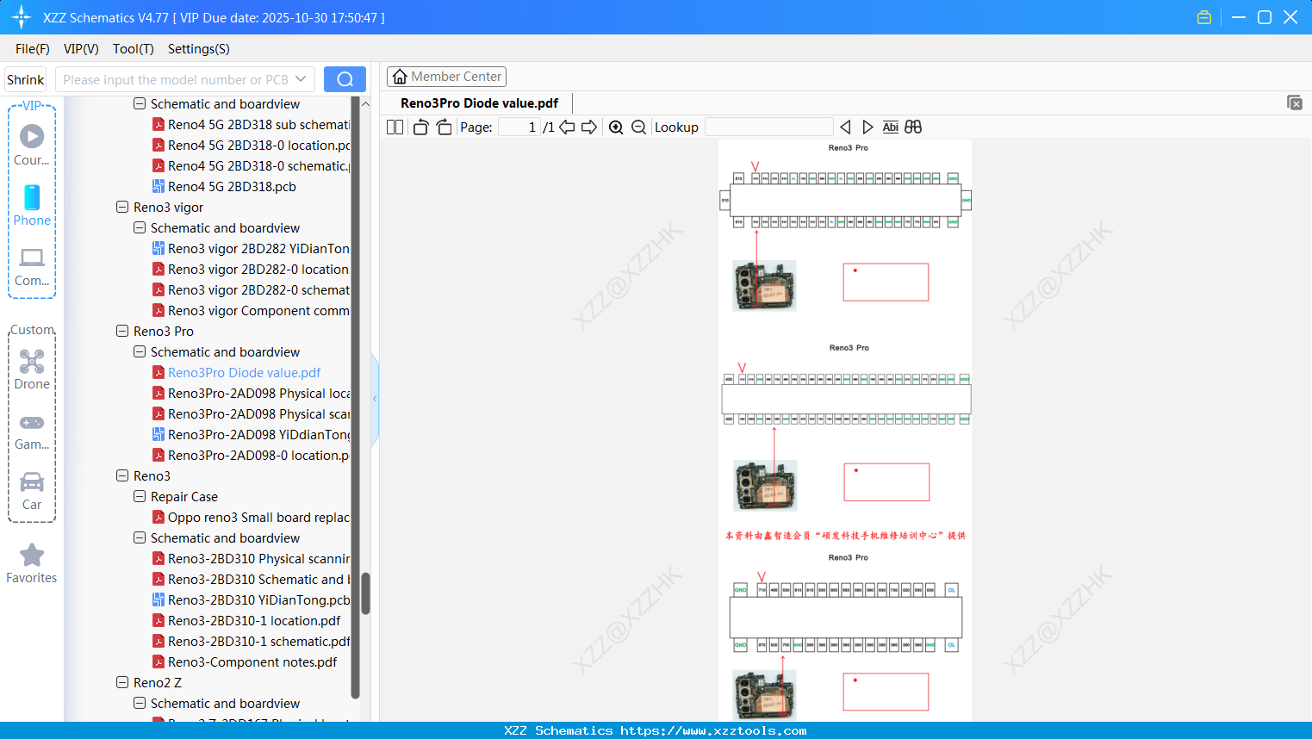This screenshot has height=739, width=1312.
Task: Open Reno3-2BD310 Physical scanning file
Action: point(251,558)
